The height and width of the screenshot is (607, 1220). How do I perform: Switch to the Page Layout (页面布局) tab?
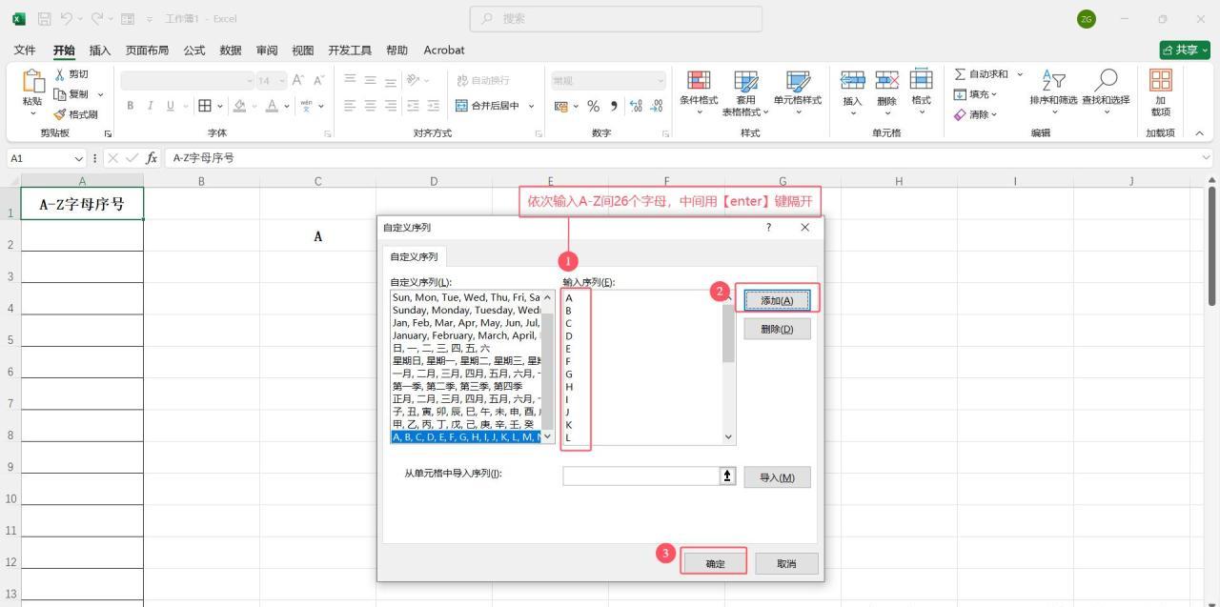coord(147,51)
